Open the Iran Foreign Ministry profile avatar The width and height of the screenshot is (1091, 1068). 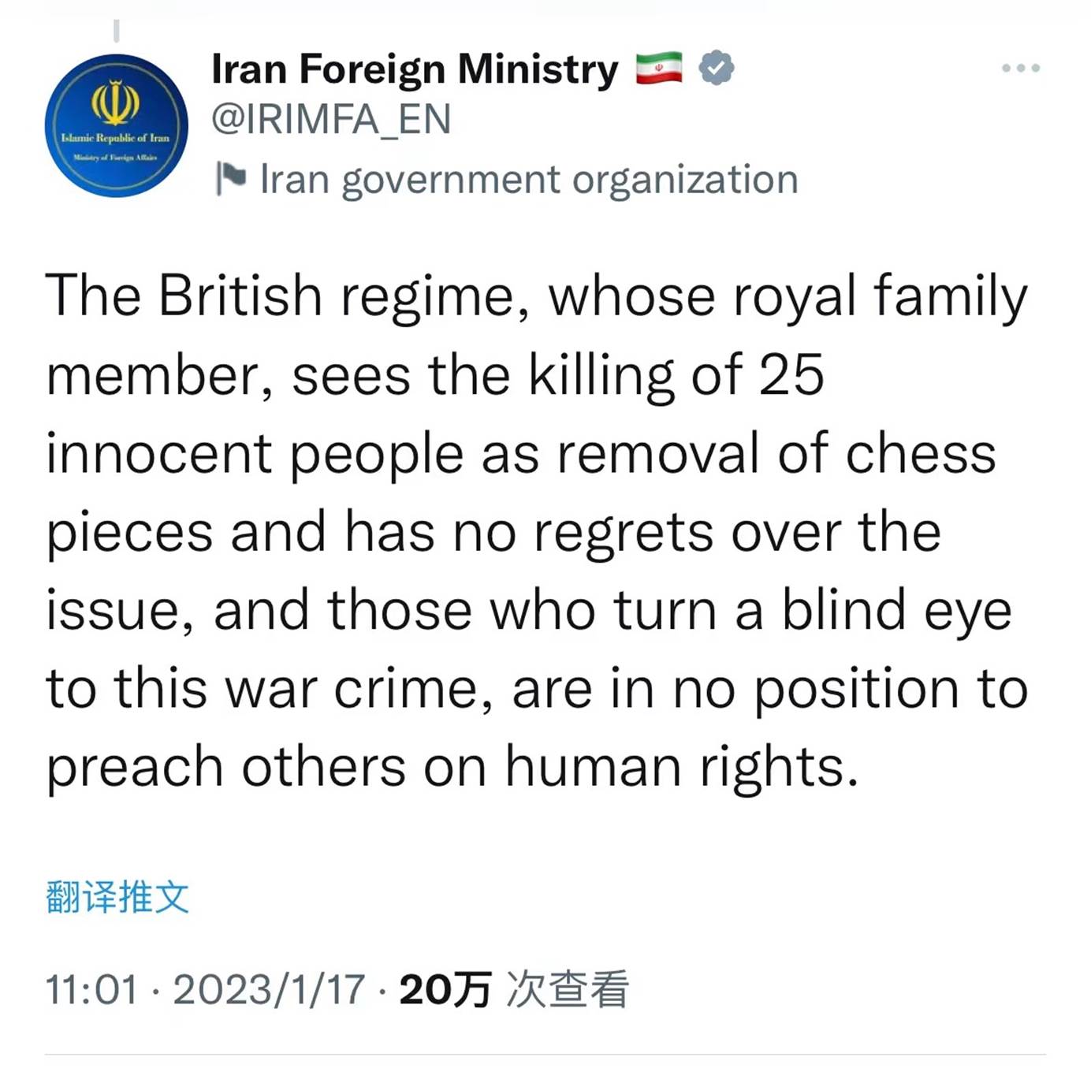tap(116, 125)
